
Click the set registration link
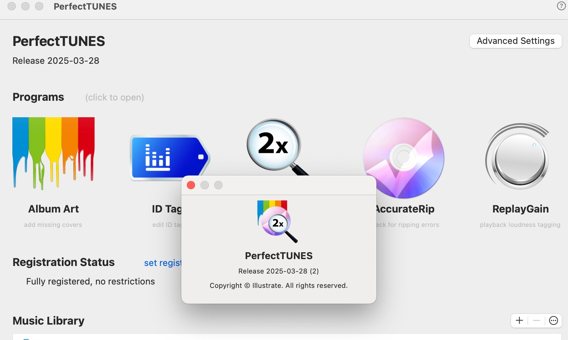pos(163,263)
